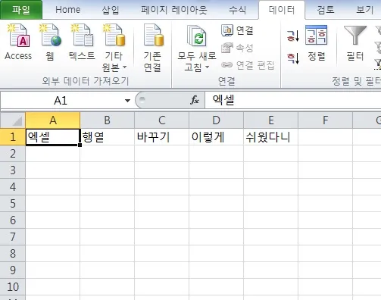Select row 2 header
381x300 pixels.
point(13,154)
